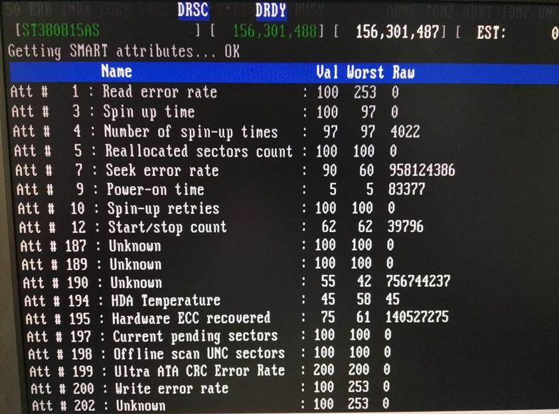Click the Offline scan UNC sectors row
559x414 pixels.
210,353
